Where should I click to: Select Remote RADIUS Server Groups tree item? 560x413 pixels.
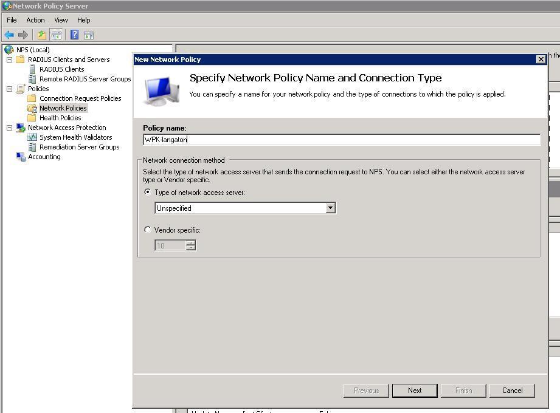point(85,79)
